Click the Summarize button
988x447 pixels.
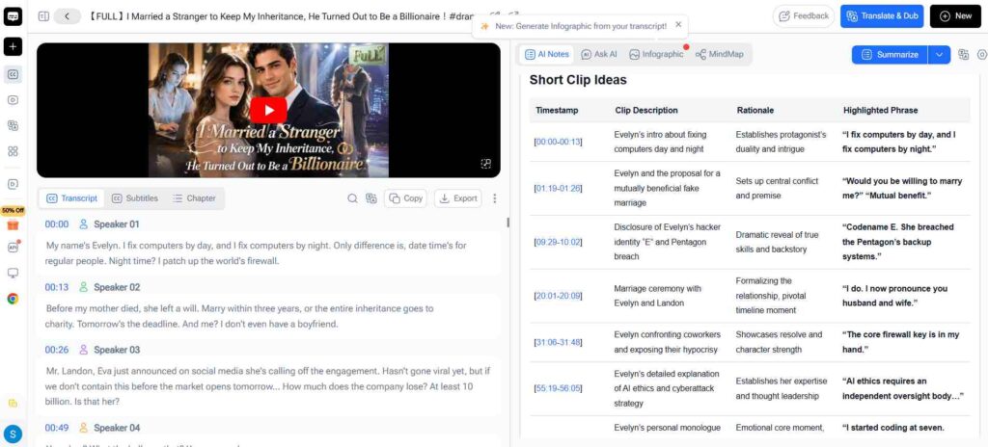[890, 55]
